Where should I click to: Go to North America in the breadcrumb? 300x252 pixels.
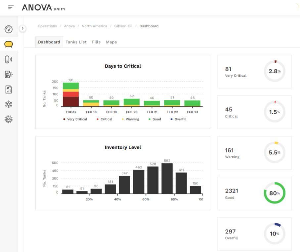[x=95, y=26]
